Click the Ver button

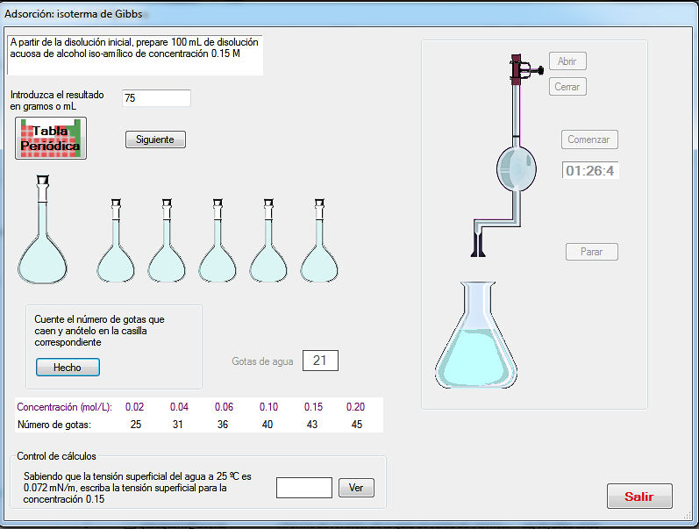click(x=356, y=488)
